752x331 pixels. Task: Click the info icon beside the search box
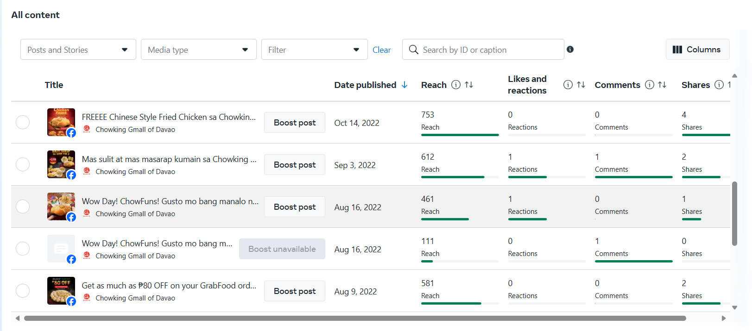tap(570, 50)
